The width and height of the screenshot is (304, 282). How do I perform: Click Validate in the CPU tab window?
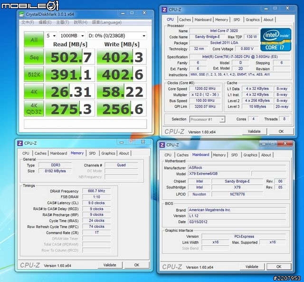click(x=254, y=131)
